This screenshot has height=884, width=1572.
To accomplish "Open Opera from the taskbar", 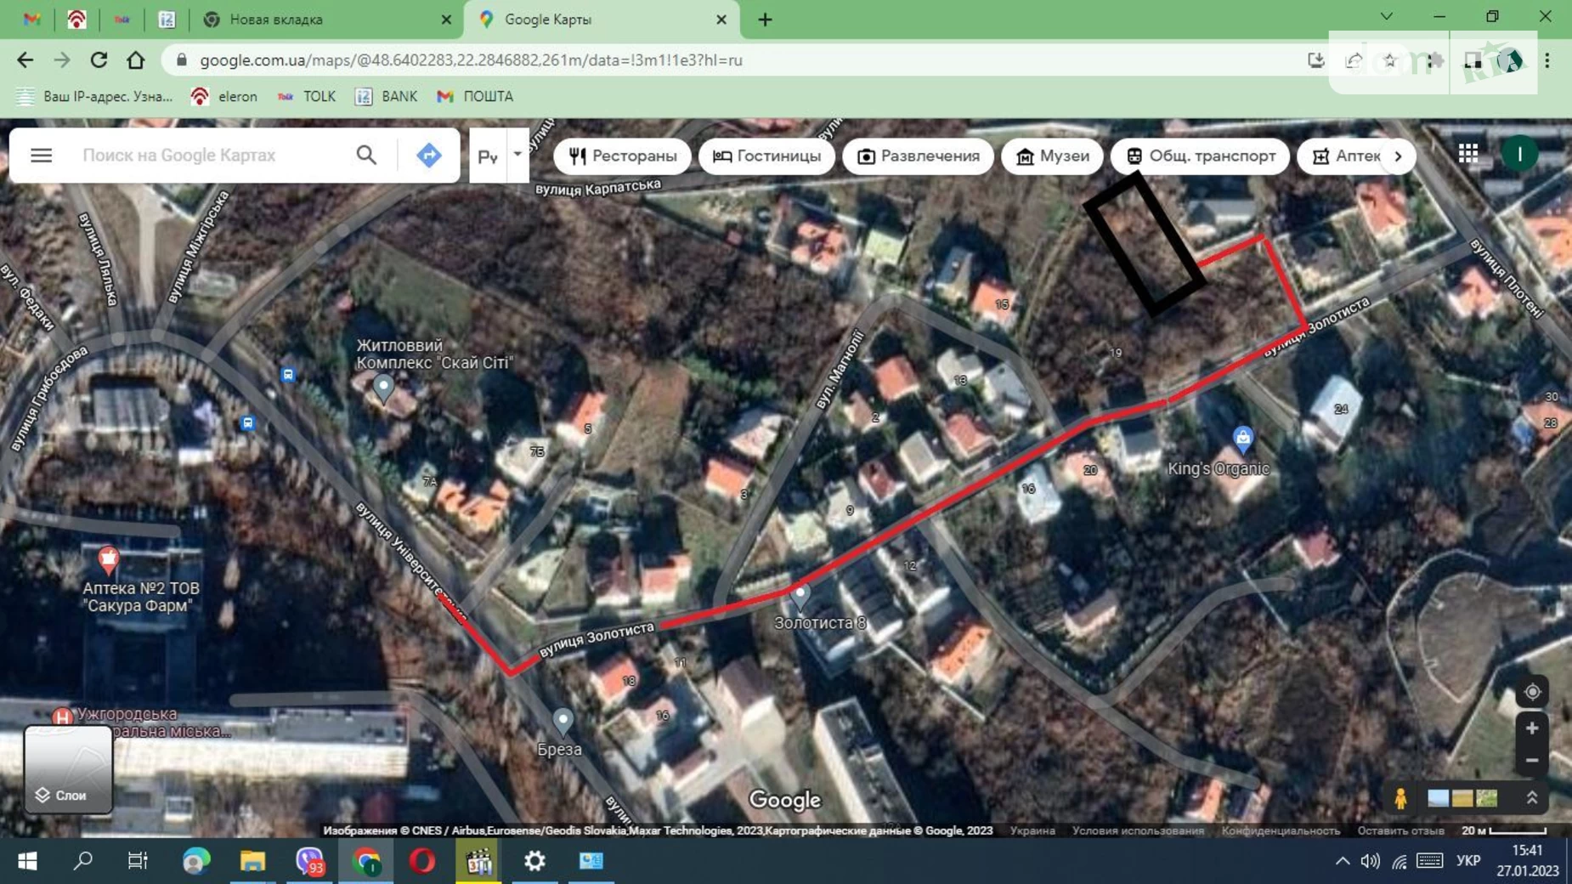I will tap(422, 861).
